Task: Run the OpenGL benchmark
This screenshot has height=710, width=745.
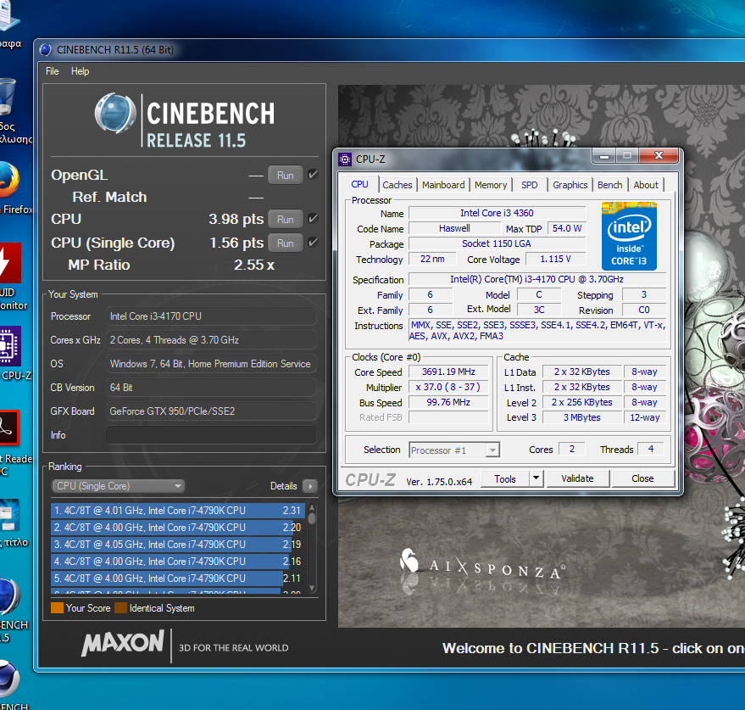Action: (285, 175)
